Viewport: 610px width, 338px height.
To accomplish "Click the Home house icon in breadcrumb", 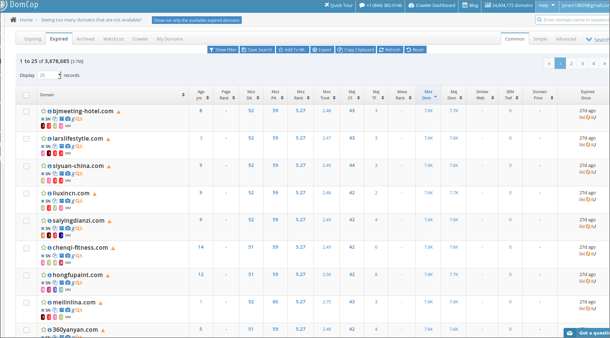I will (x=13, y=20).
